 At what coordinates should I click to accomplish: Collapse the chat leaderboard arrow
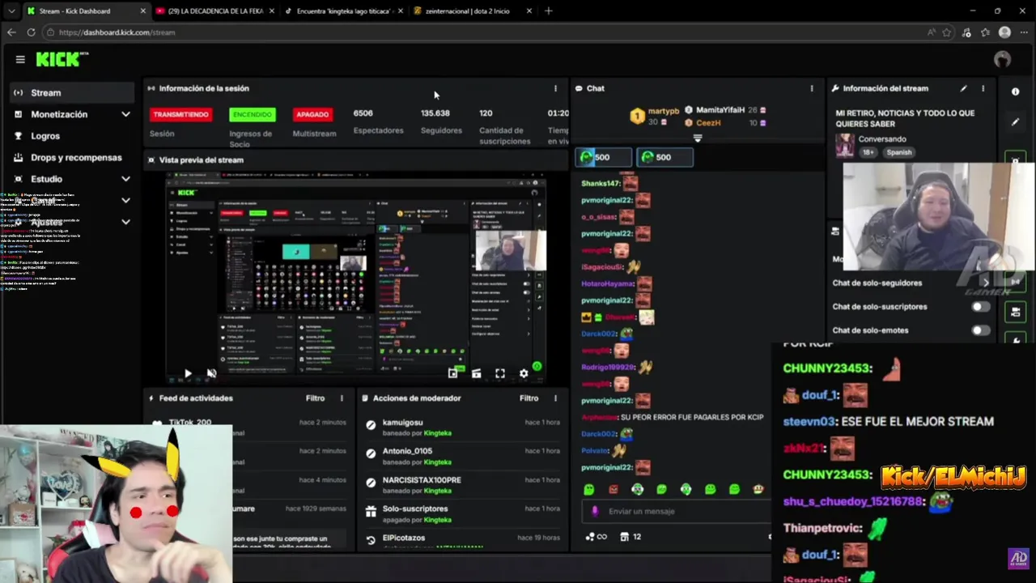(697, 138)
